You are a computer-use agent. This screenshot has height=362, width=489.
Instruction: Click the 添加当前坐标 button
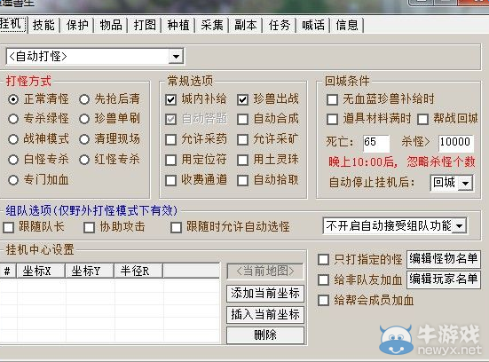(265, 294)
